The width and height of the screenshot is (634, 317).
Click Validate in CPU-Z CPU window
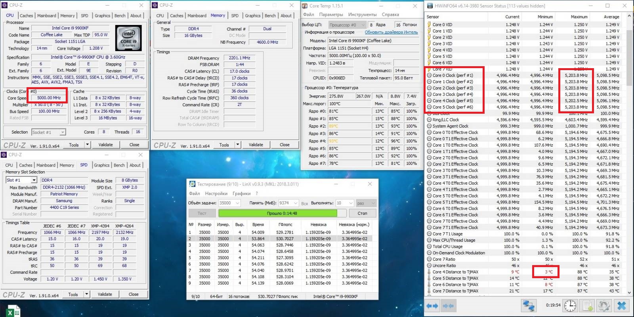105,145
